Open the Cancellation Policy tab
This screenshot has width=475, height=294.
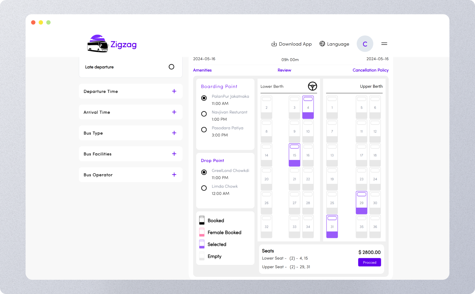coord(370,70)
